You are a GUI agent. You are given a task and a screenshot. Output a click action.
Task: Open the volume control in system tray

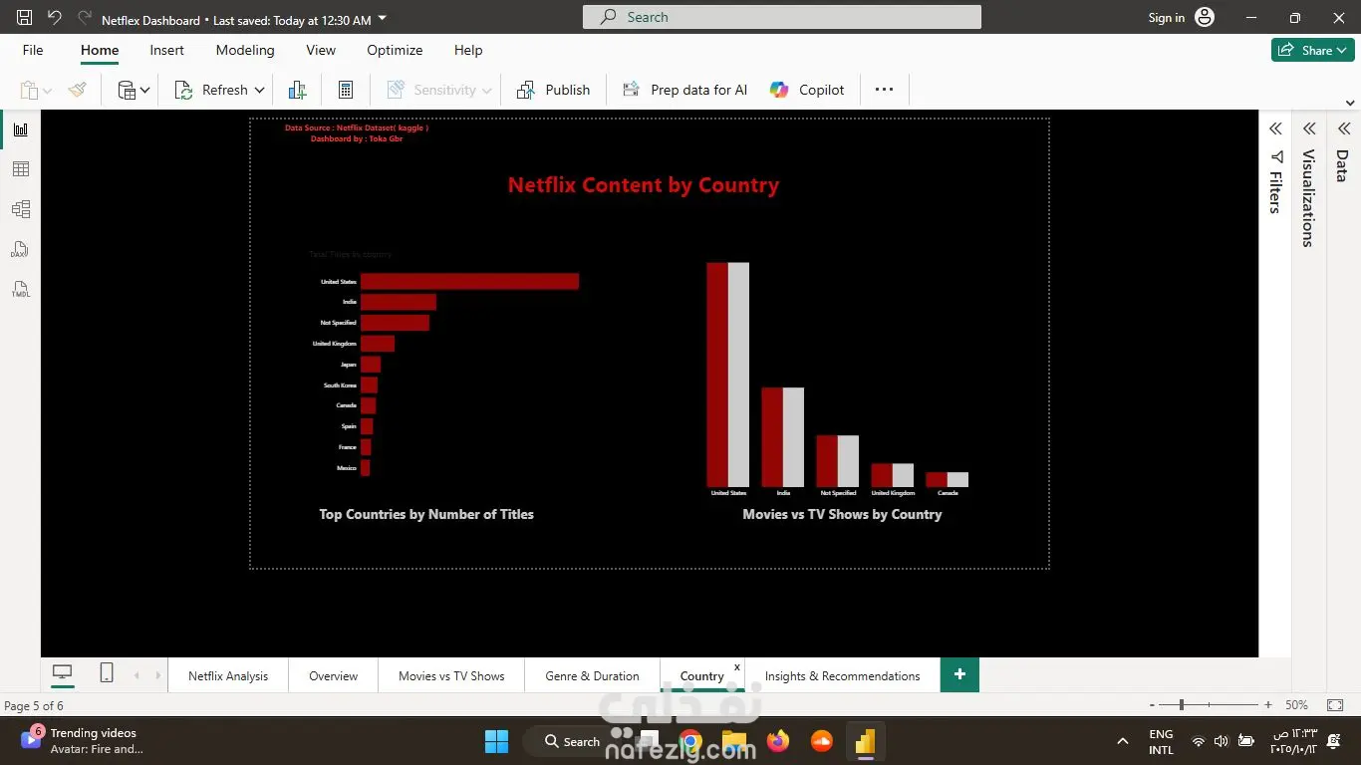[1222, 741]
